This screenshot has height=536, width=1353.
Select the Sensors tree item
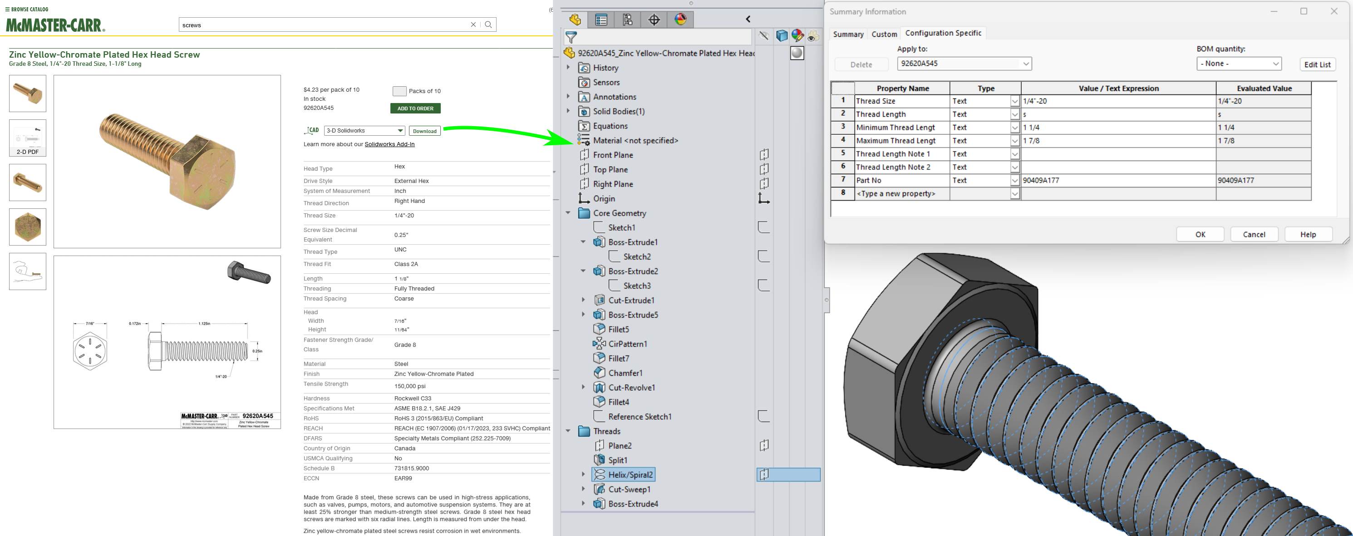pos(606,83)
